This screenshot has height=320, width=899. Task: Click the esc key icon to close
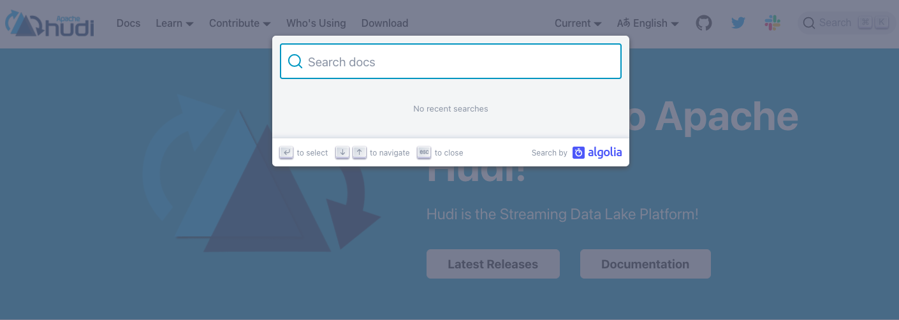424,152
